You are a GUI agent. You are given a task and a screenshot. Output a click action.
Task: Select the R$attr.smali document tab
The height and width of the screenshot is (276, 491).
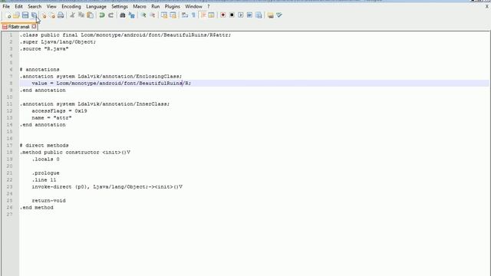(x=18, y=27)
